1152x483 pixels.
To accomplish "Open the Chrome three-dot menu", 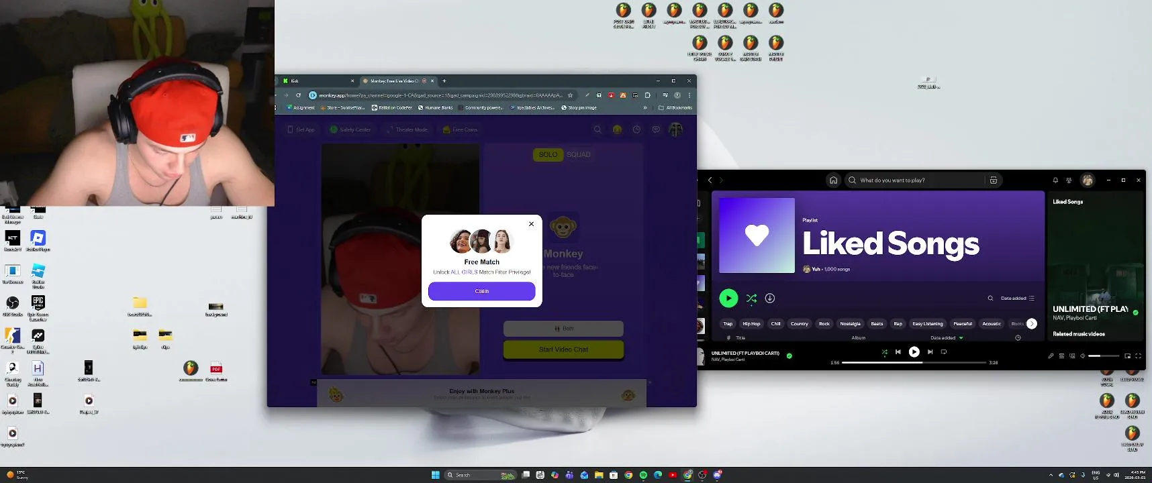I will [x=689, y=95].
